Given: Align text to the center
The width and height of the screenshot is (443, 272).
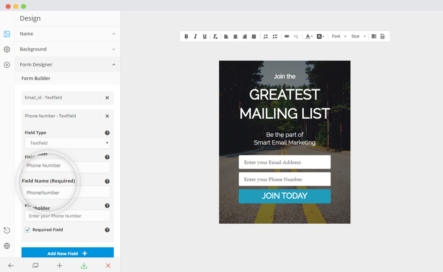Looking at the screenshot, I should click(235, 36).
